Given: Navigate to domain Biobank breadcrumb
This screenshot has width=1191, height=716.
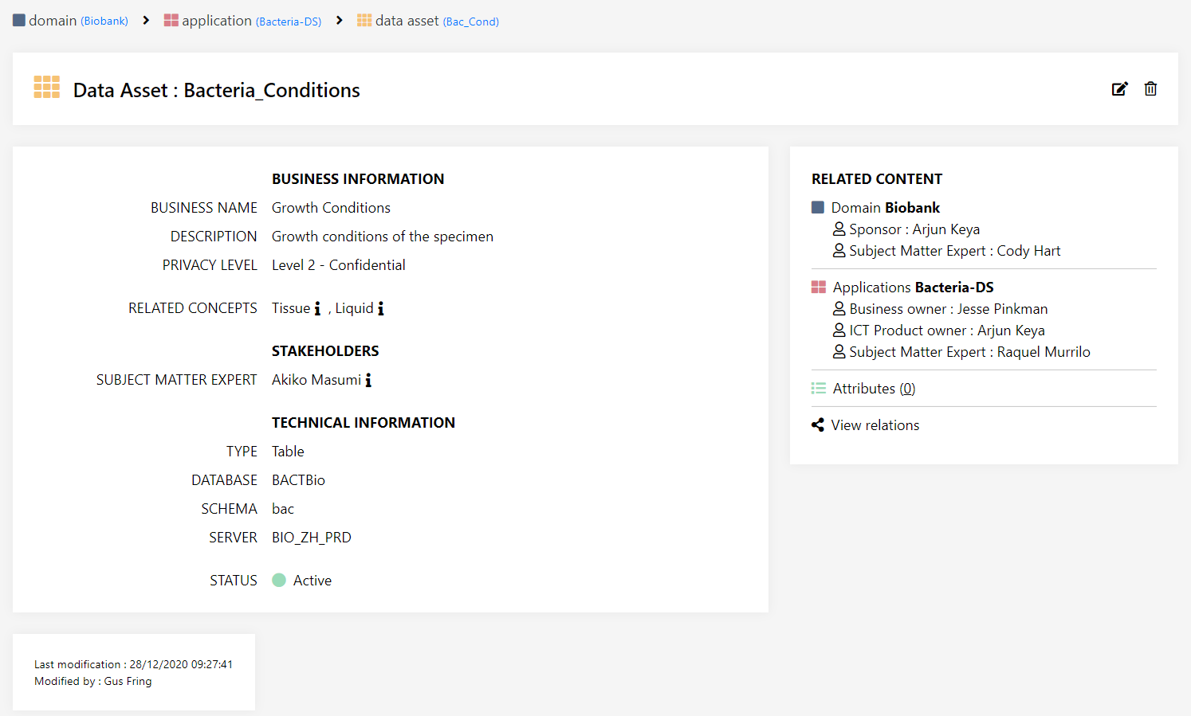Looking at the screenshot, I should click(71, 21).
